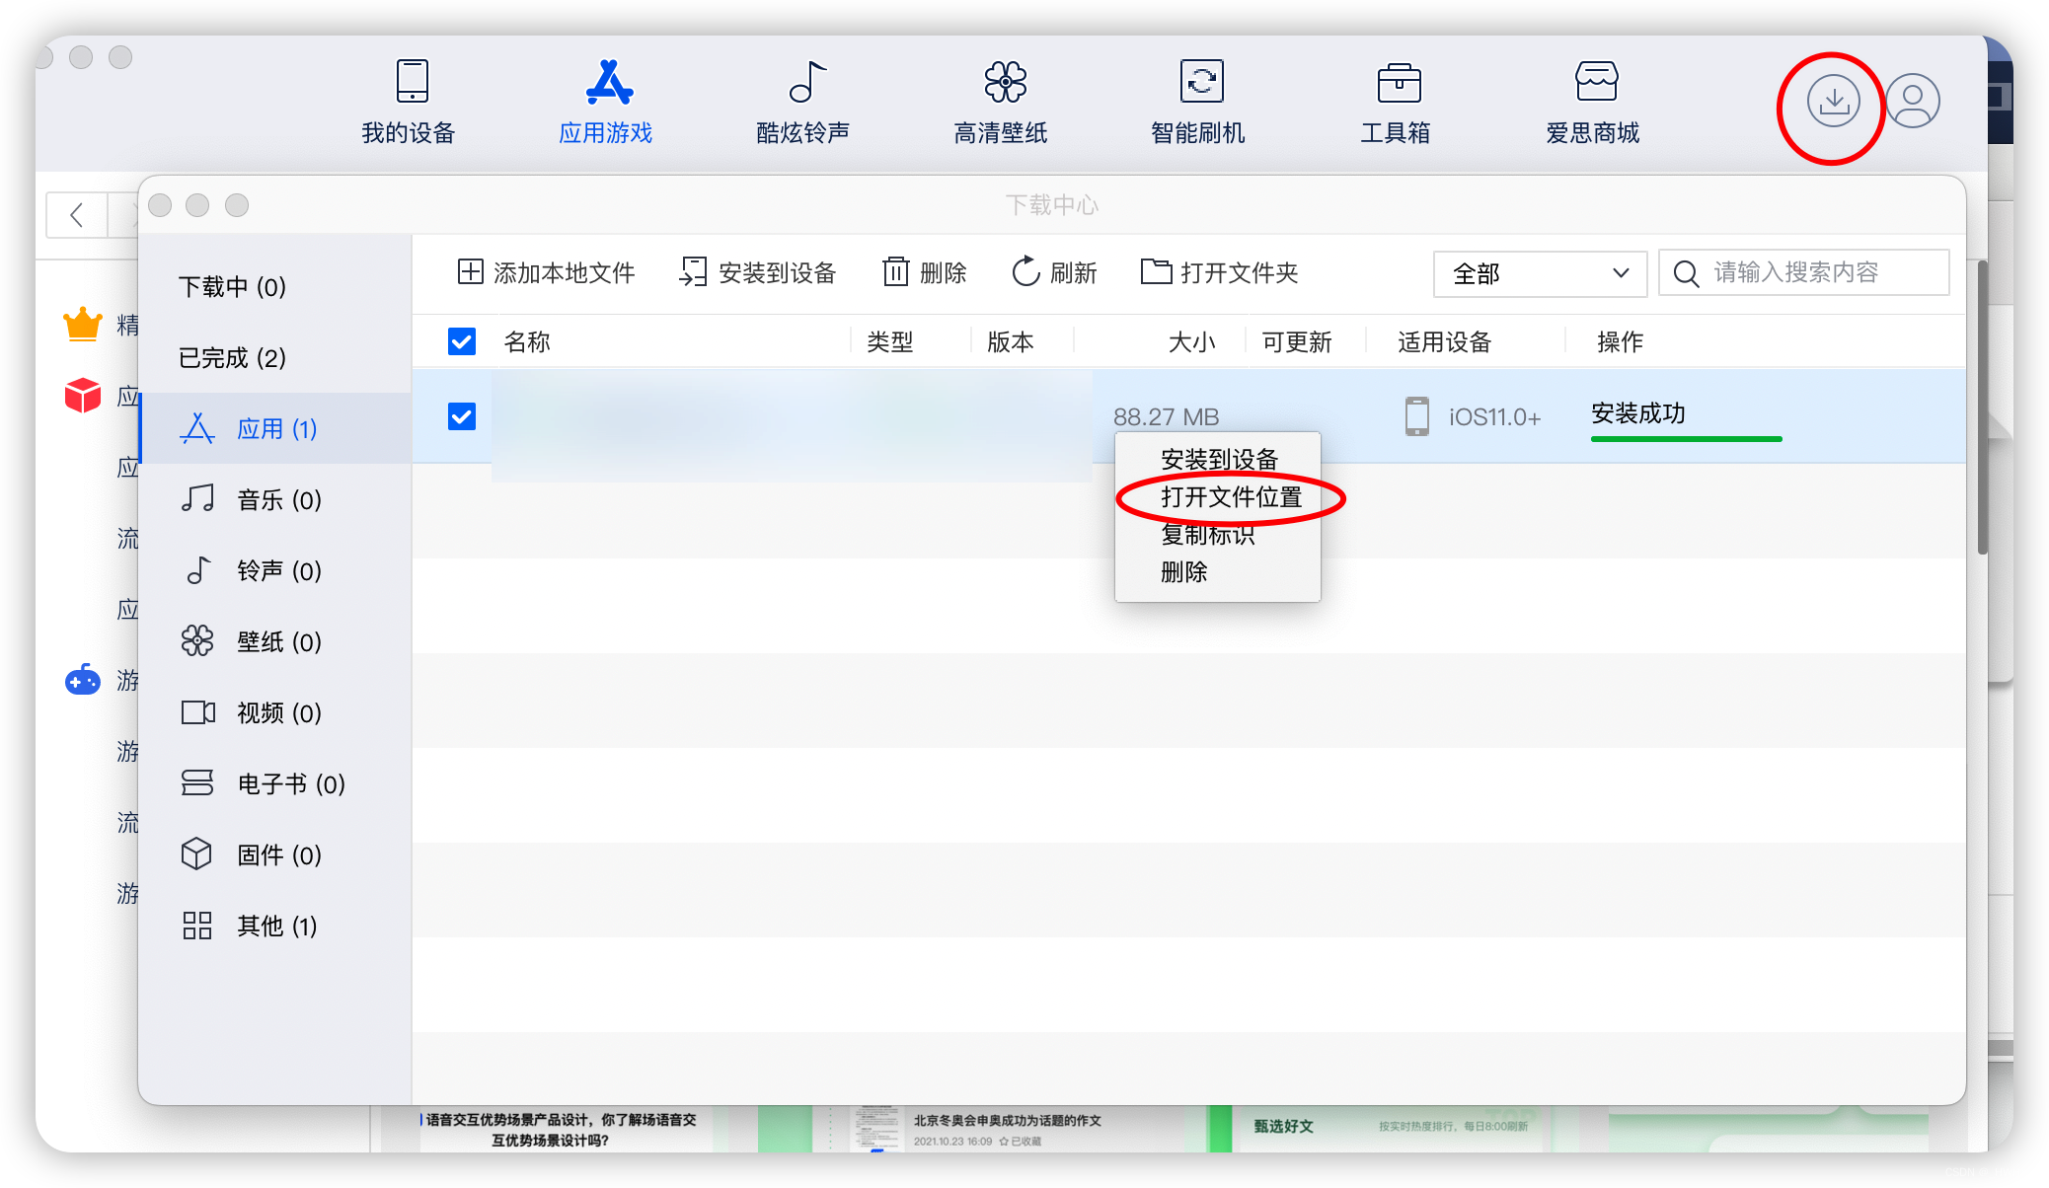Screen dimensions: 2049x1188
Task: Select 壁纸 (0) category
Action: pos(276,641)
